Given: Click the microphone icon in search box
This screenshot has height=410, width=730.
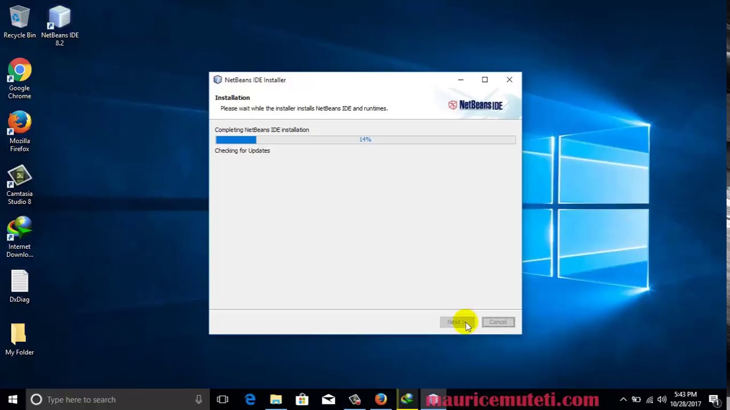Looking at the screenshot, I should (x=198, y=399).
